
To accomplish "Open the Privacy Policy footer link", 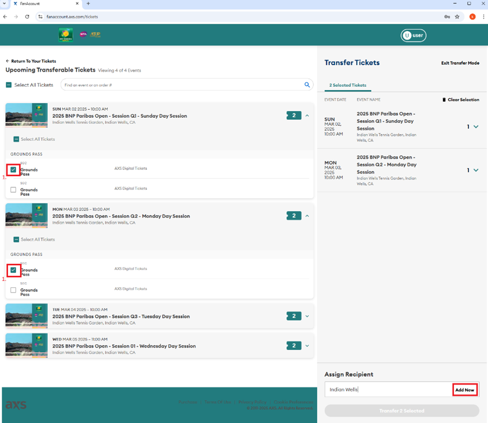I will 252,402.
